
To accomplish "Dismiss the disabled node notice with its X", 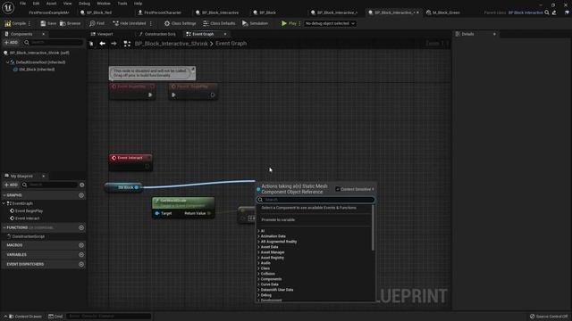I will (x=193, y=70).
